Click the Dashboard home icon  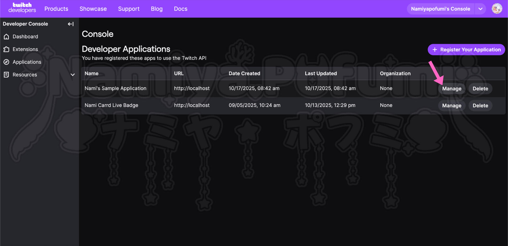(x=7, y=37)
